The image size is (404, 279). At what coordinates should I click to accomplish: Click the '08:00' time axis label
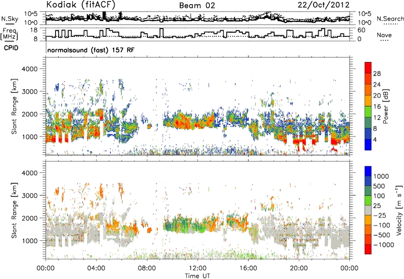pyautogui.click(x=147, y=268)
